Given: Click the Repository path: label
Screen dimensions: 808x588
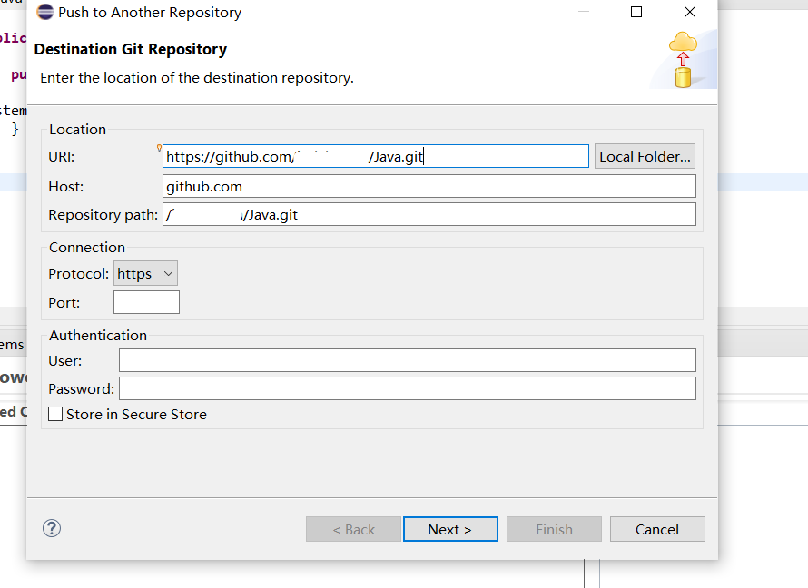Looking at the screenshot, I should pos(103,215).
